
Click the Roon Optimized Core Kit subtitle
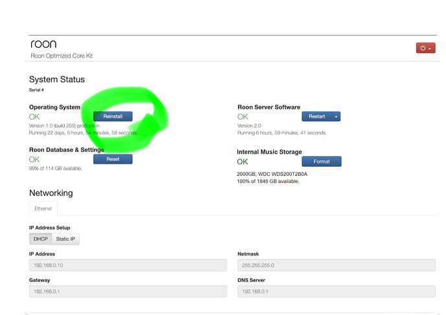61,56
